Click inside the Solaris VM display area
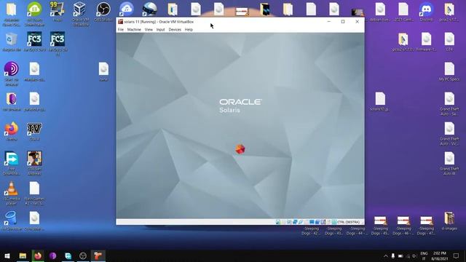466x262 pixels. click(x=240, y=126)
